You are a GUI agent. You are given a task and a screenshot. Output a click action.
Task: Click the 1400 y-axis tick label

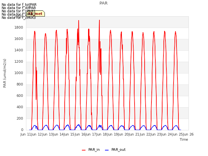19,50
